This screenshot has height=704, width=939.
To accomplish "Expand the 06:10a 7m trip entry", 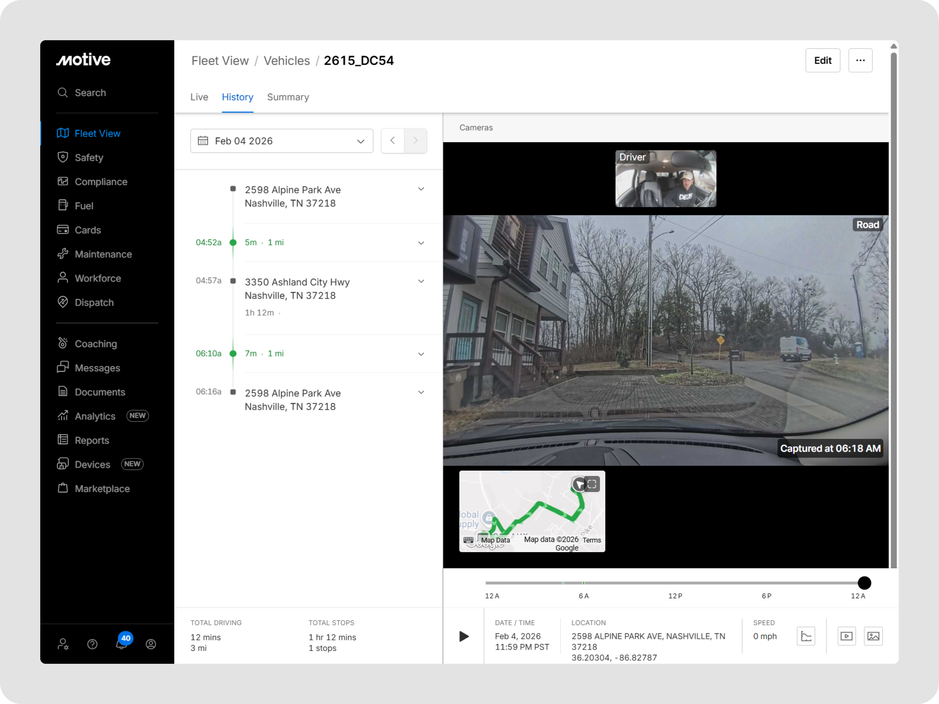I will [421, 354].
